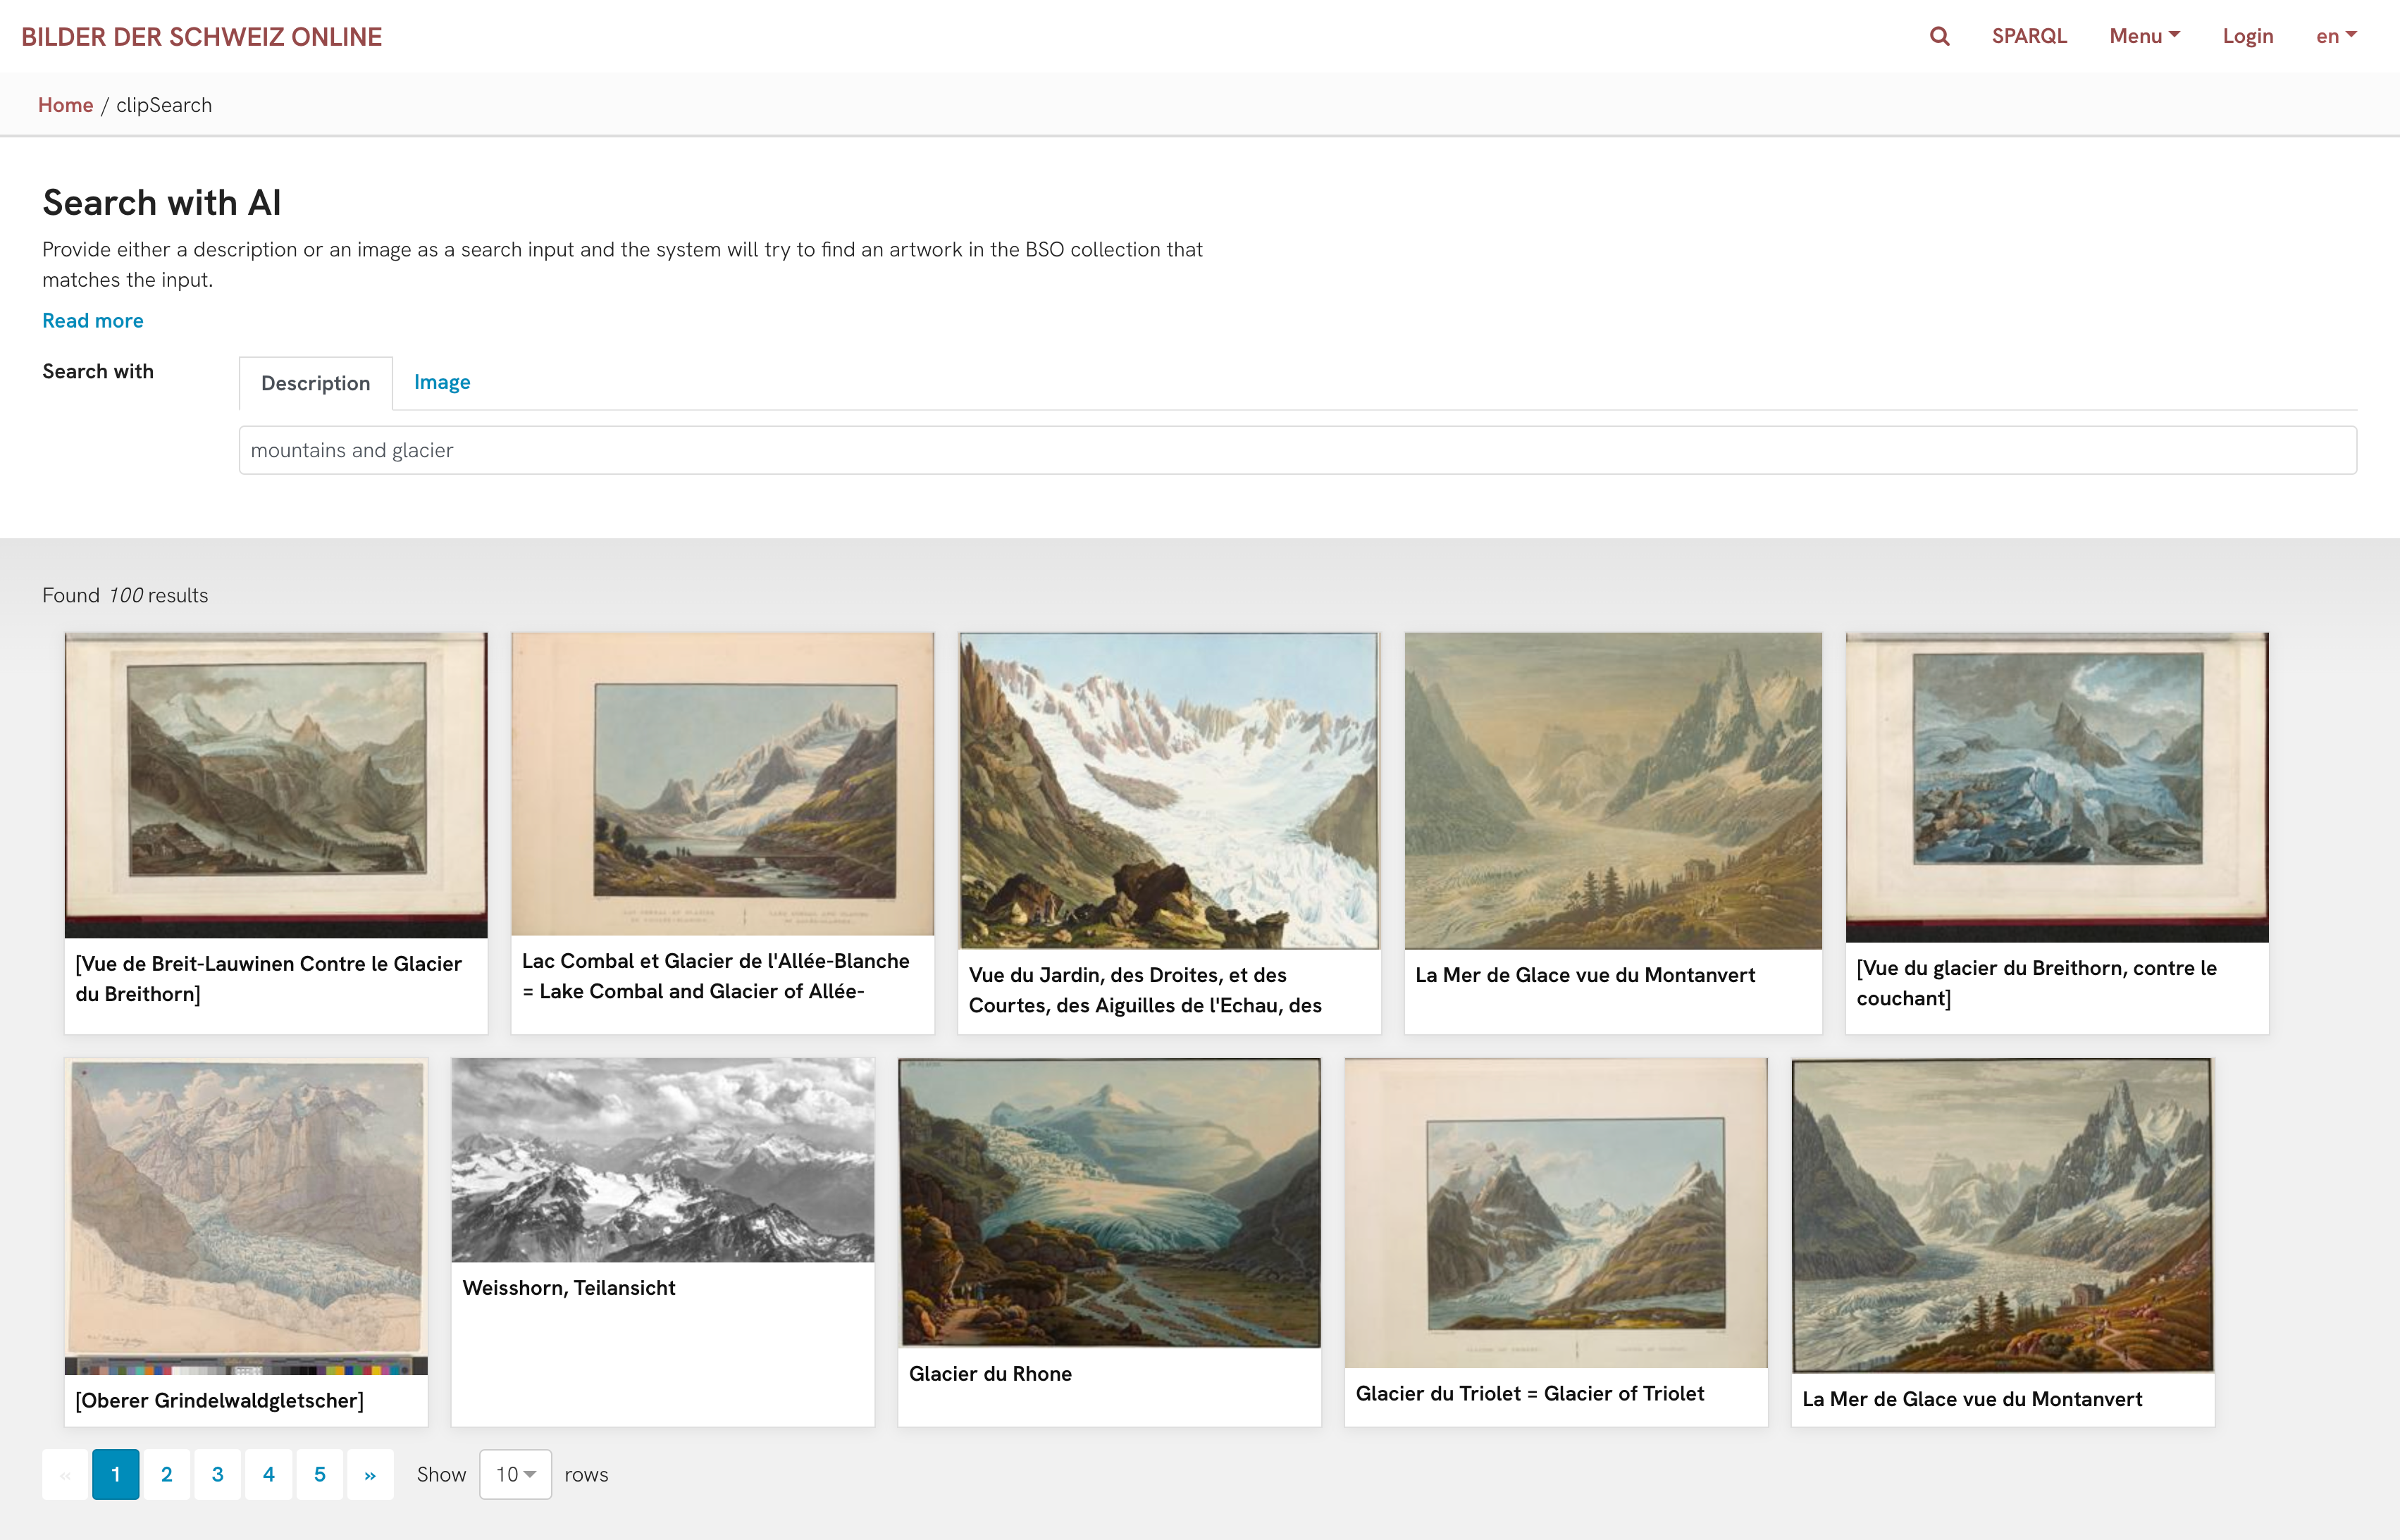
Task: Open the rows per page dropdown
Action: (x=515, y=1474)
